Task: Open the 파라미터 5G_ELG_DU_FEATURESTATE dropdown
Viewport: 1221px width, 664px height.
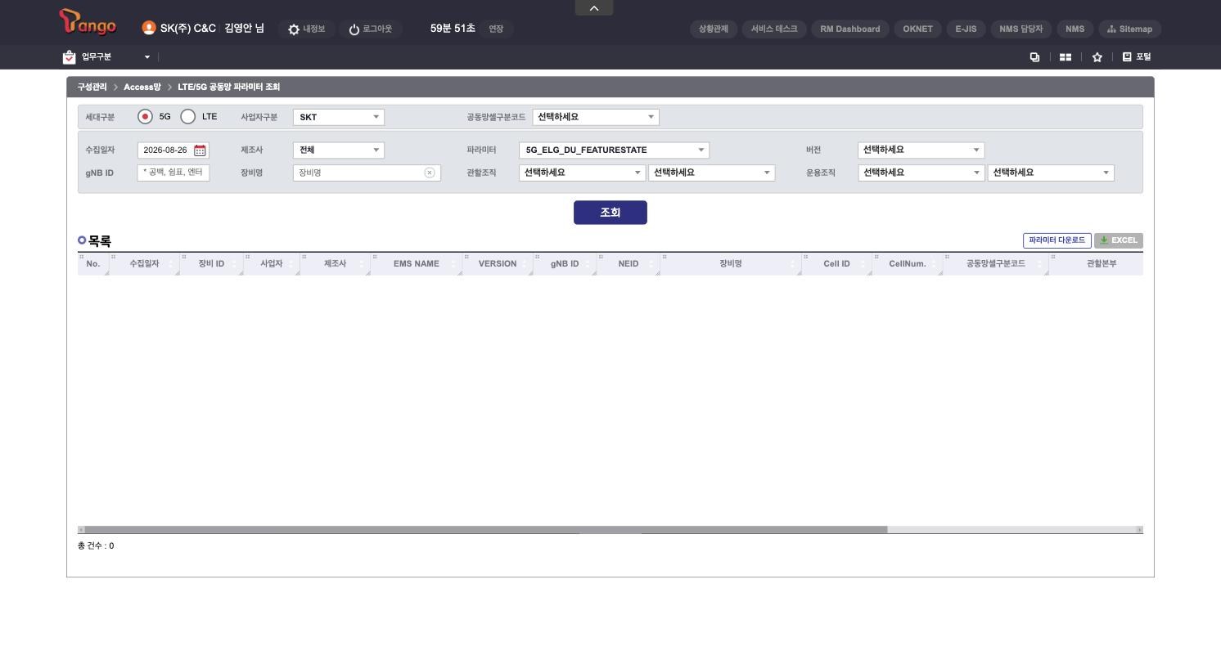Action: coord(614,150)
